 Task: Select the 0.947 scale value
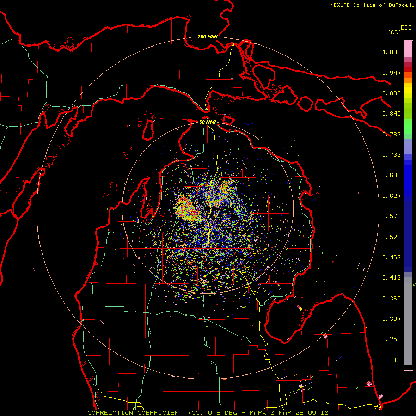pyautogui.click(x=392, y=73)
